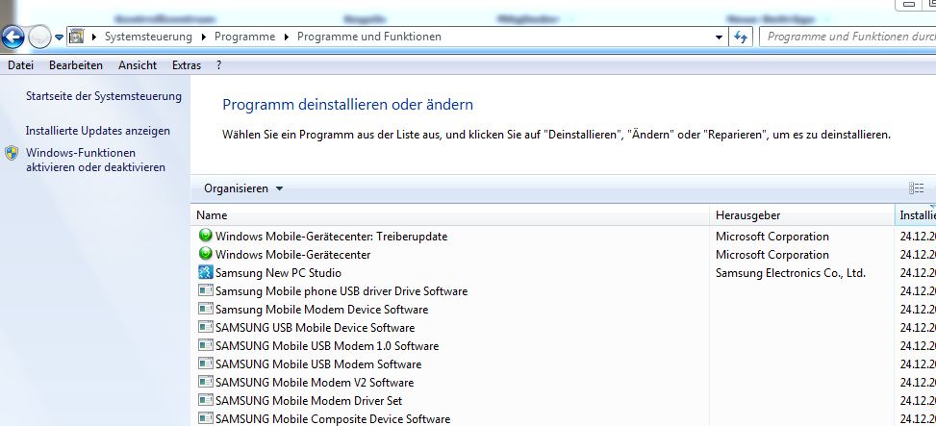Click the Back navigation arrow button
The width and height of the screenshot is (936, 426).
13,37
